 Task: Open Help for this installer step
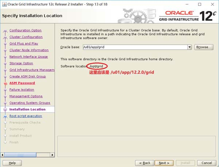click(12, 163)
